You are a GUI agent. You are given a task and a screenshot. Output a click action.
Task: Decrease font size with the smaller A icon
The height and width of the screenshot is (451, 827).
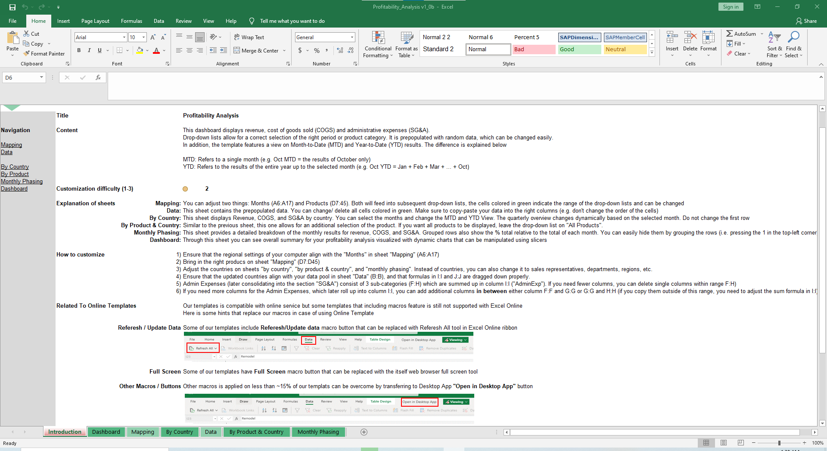click(163, 37)
